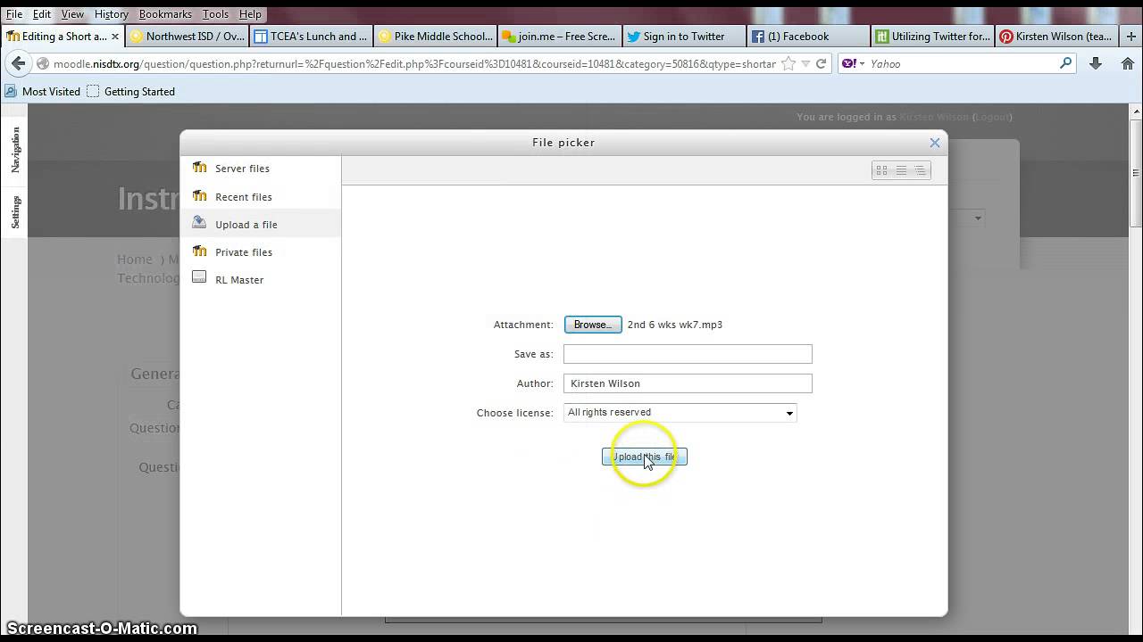Viewport: 1143px width, 642px height.
Task: Click the Server files folder icon
Action: tap(200, 168)
